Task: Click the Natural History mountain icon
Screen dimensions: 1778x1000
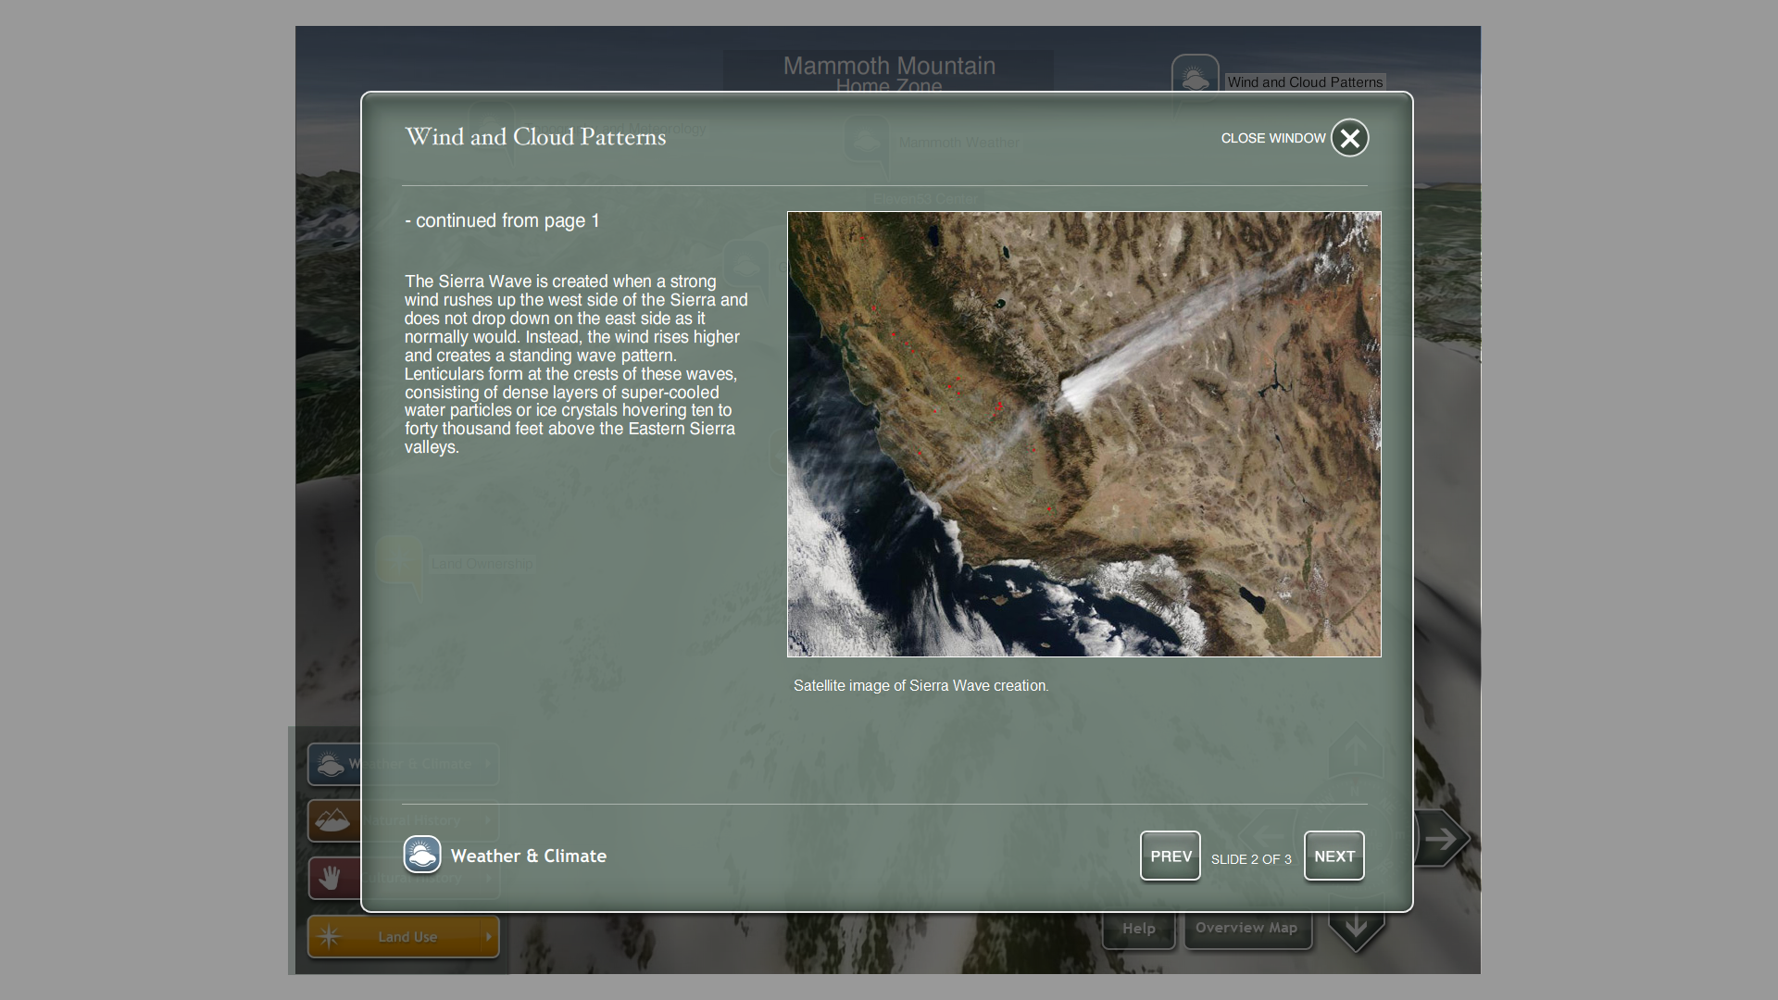Action: pyautogui.click(x=332, y=820)
